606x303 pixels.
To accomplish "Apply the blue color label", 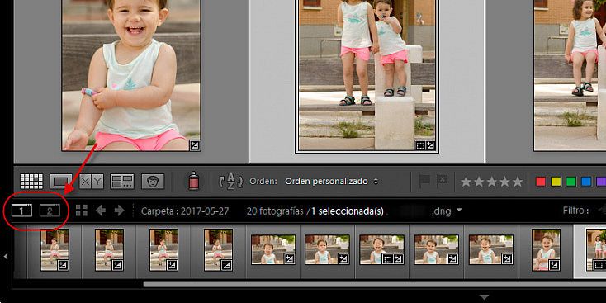I will coord(586,182).
